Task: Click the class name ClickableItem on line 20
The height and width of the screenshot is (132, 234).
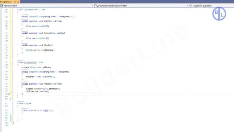Action: [31, 10]
